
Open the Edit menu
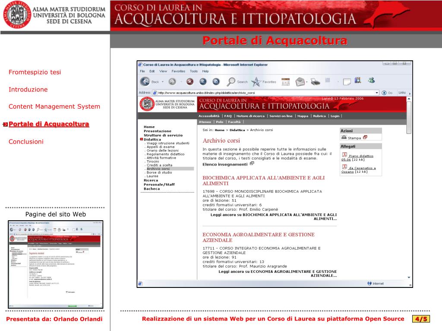click(152, 71)
